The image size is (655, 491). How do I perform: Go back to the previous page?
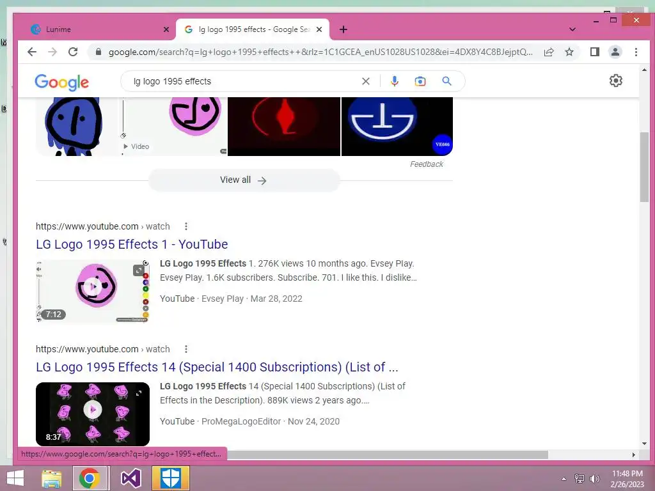[x=32, y=52]
